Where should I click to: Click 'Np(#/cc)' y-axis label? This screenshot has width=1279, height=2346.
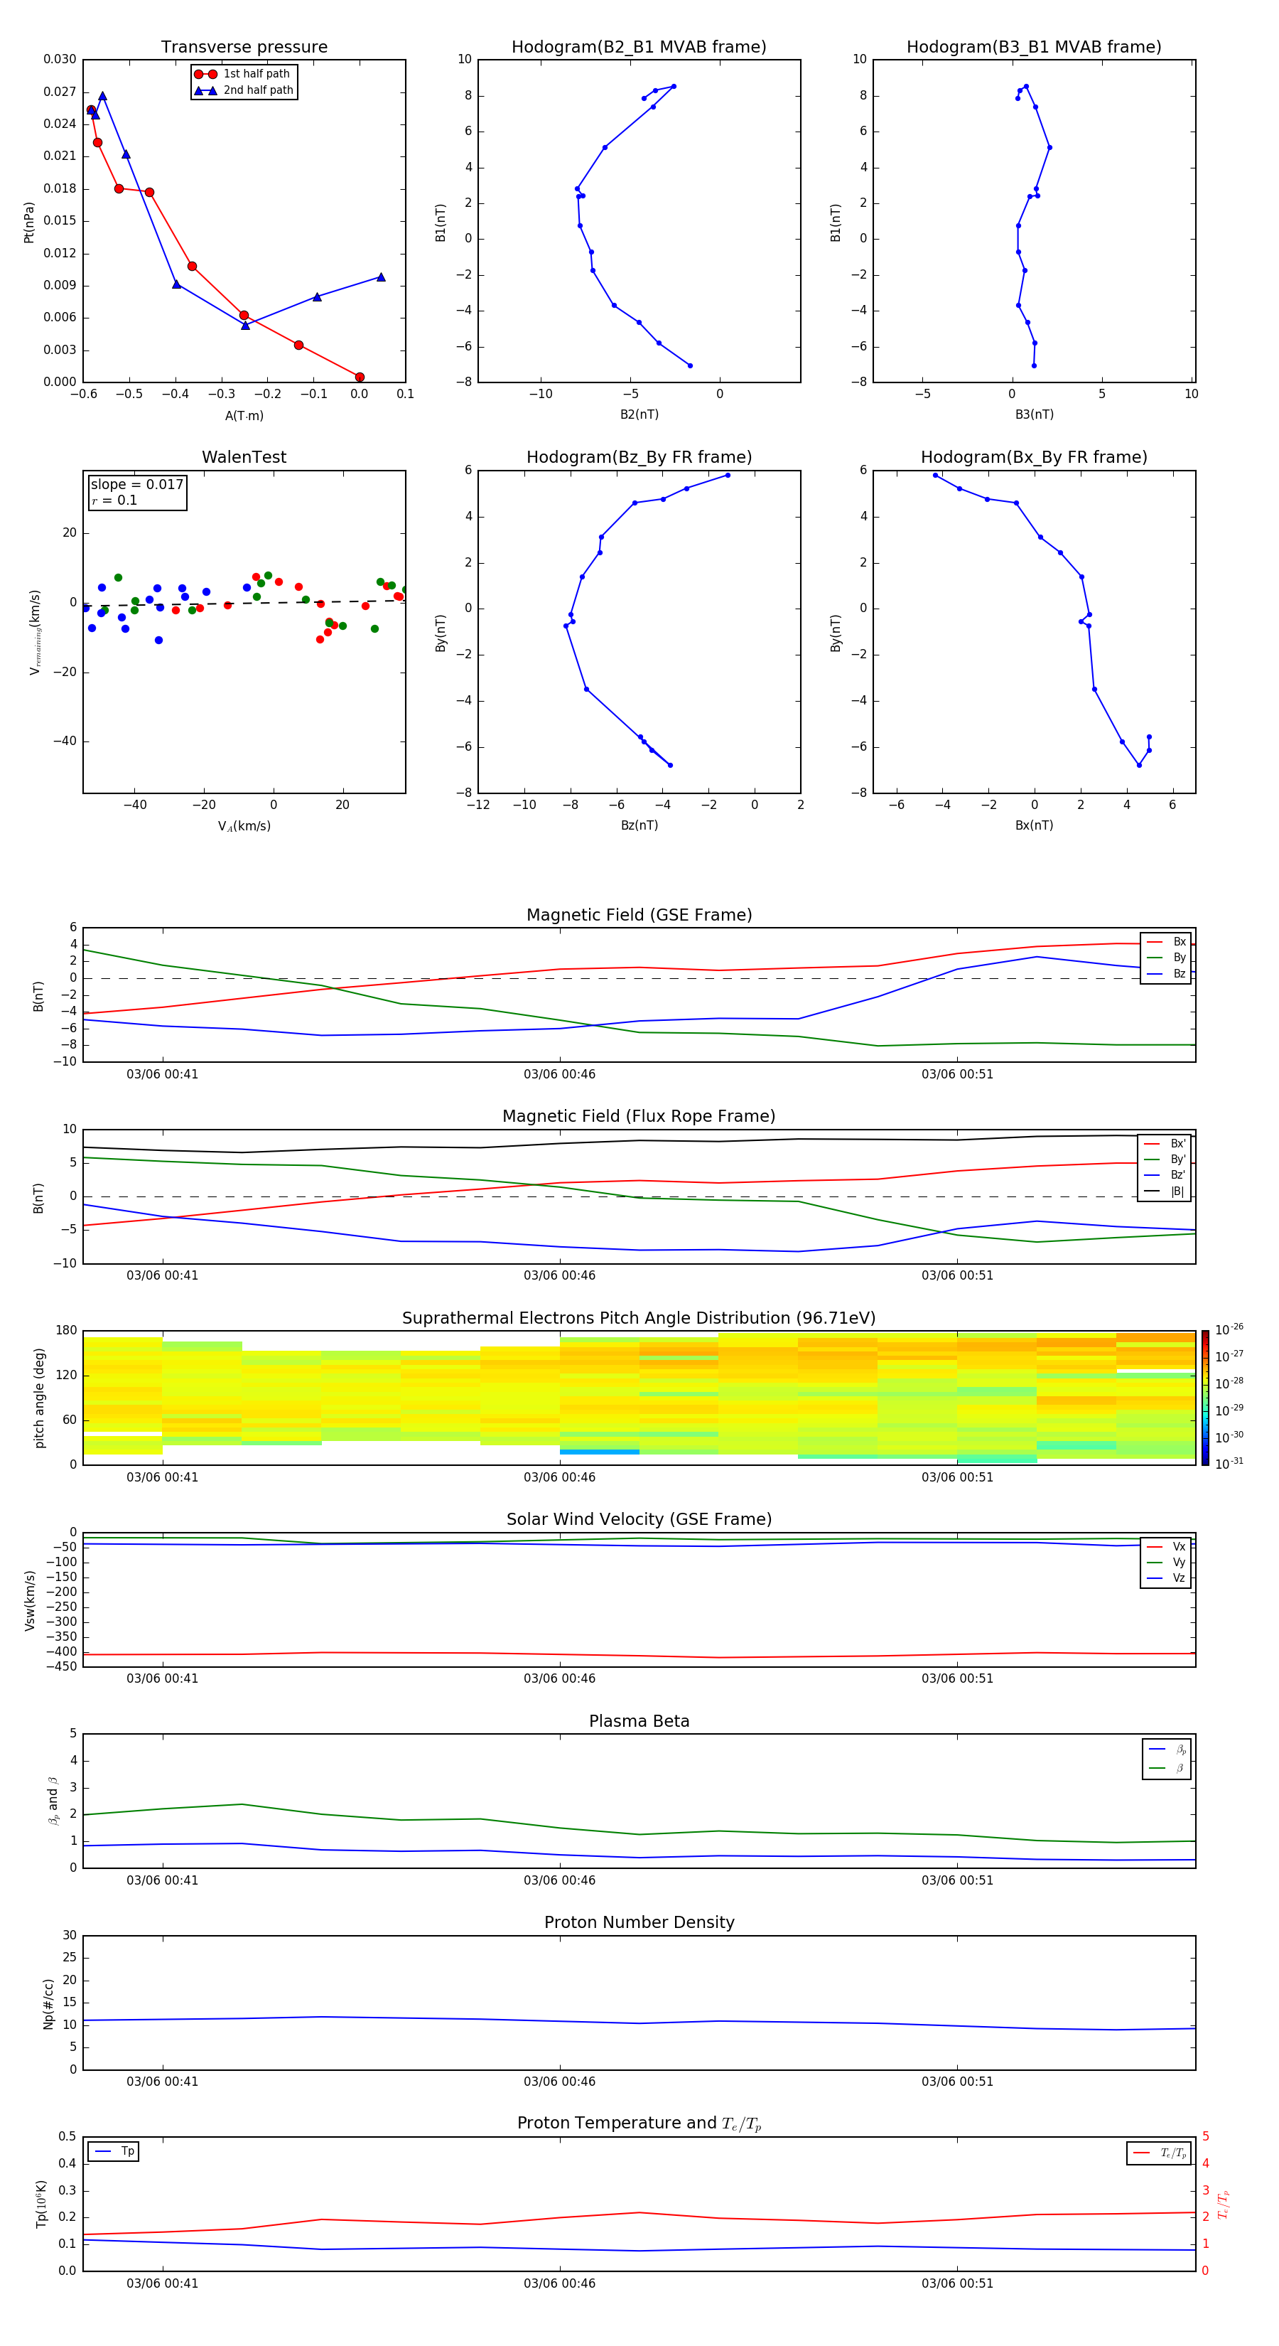coord(48,2003)
